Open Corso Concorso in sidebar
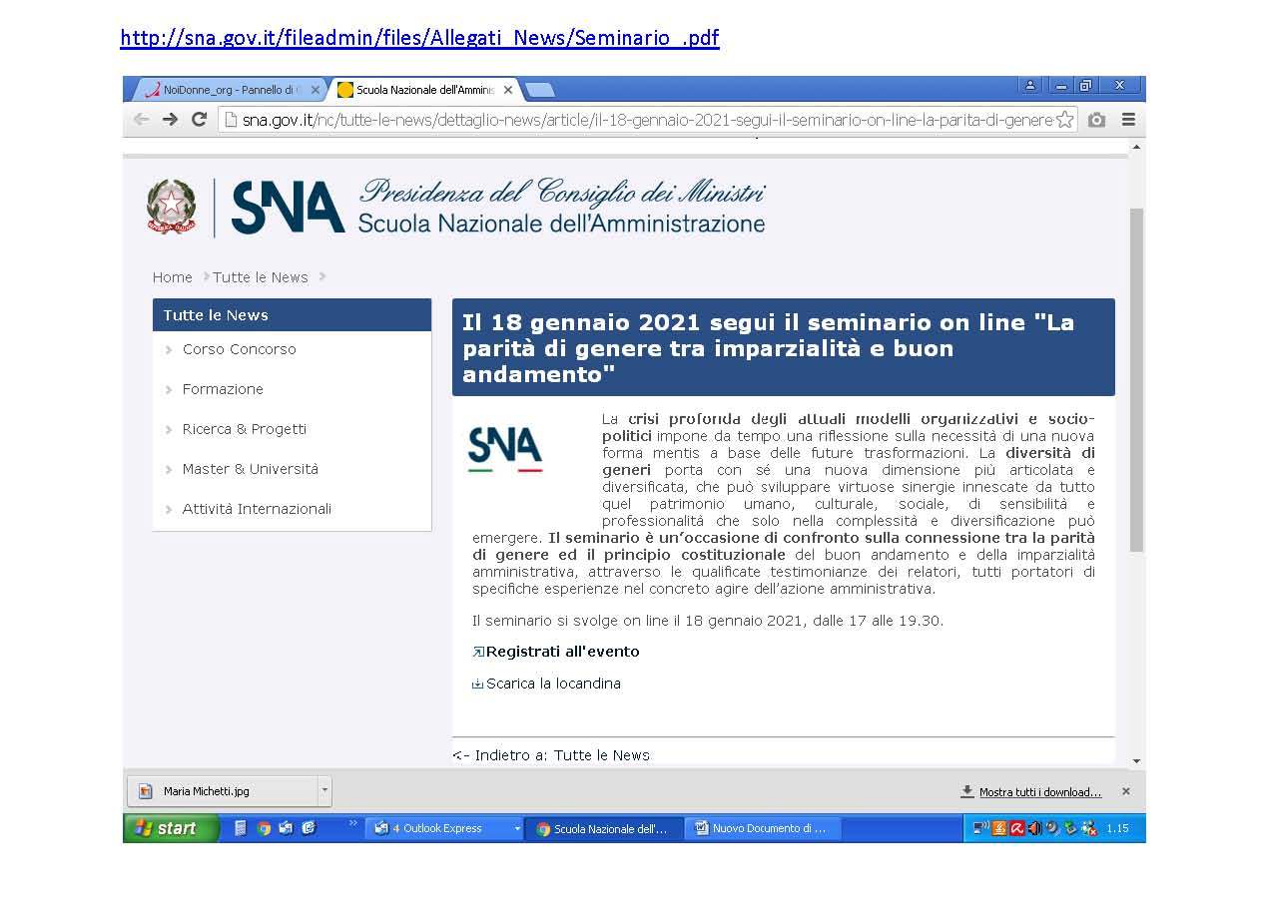This screenshot has width=1262, height=921. coord(240,349)
